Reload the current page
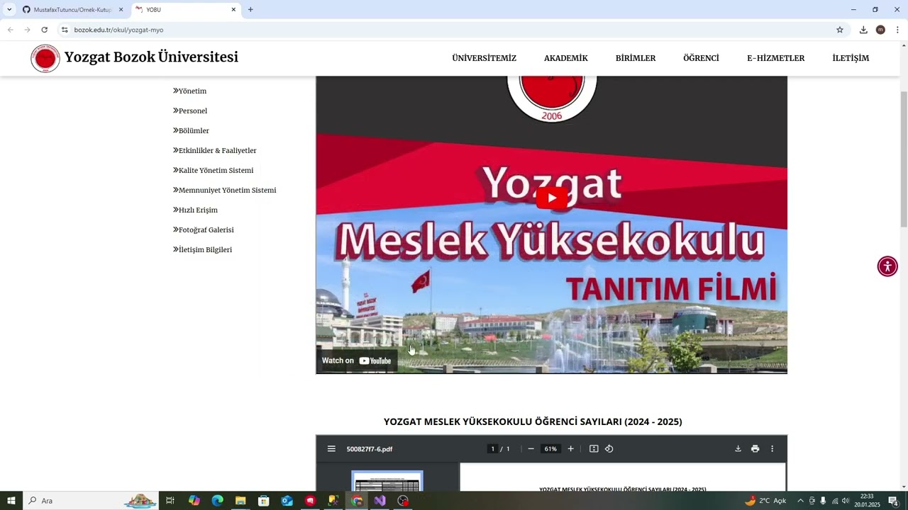This screenshot has height=510, width=908. (x=44, y=30)
